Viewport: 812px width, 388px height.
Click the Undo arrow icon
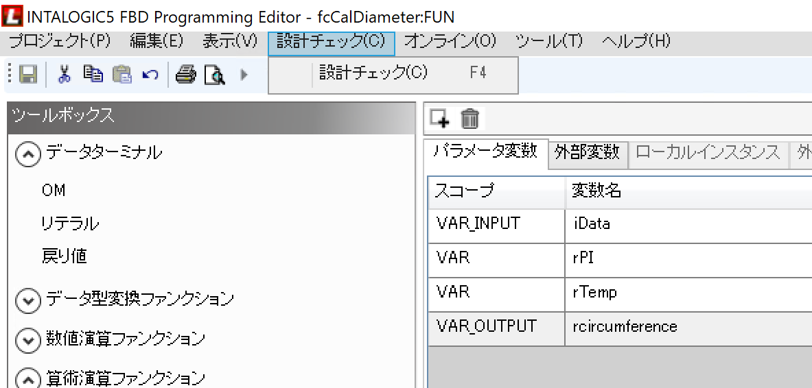click(150, 75)
